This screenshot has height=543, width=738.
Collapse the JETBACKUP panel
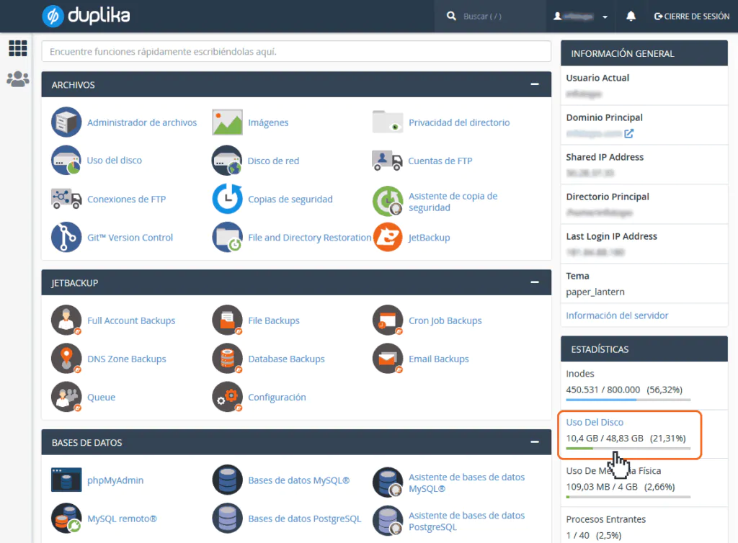coord(534,282)
